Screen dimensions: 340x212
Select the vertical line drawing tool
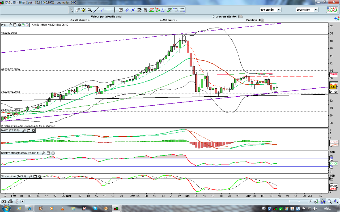click(x=114, y=10)
